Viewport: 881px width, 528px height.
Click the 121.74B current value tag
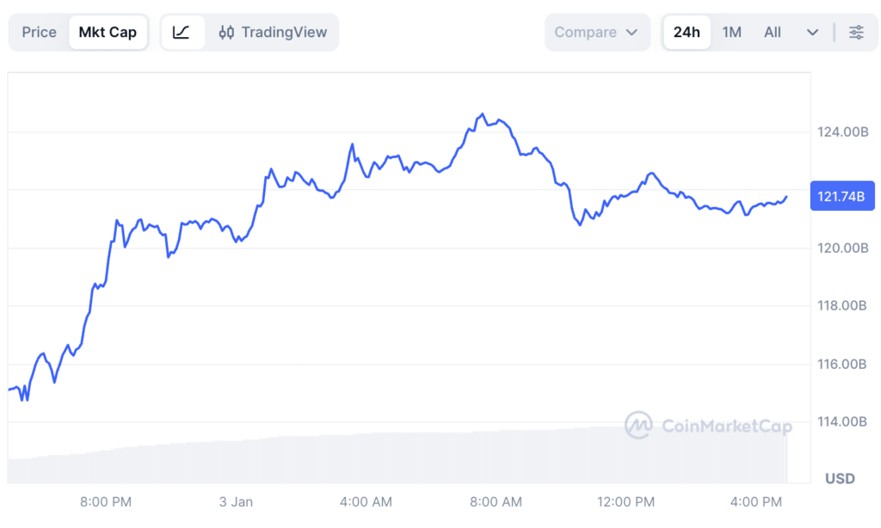(x=841, y=196)
